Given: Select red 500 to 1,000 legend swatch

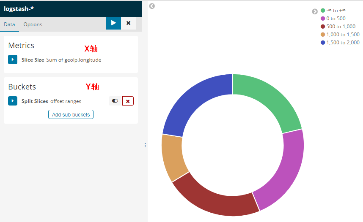Looking at the screenshot, I should point(323,27).
